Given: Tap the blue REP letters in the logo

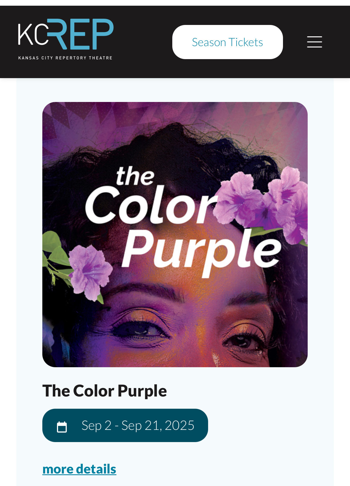Looking at the screenshot, I should [x=81, y=34].
